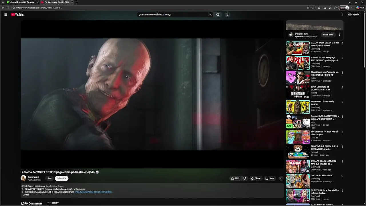Open options for STELLAR BLADE video
The height and width of the screenshot is (206, 366).
click(x=342, y=161)
